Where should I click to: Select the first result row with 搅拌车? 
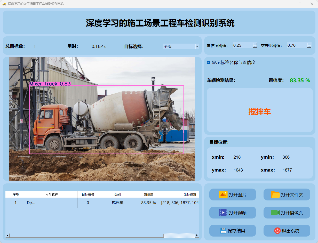click(x=117, y=203)
